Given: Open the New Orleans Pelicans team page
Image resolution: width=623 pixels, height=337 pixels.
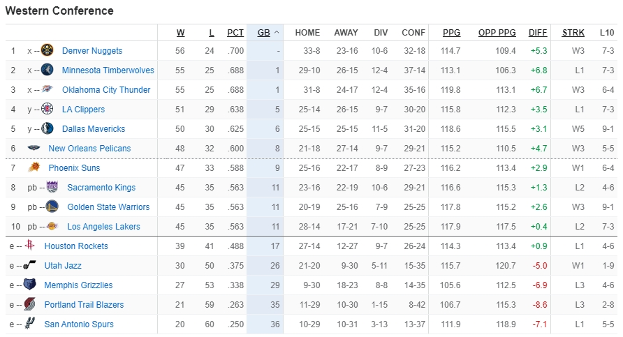Looking at the screenshot, I should (x=89, y=148).
